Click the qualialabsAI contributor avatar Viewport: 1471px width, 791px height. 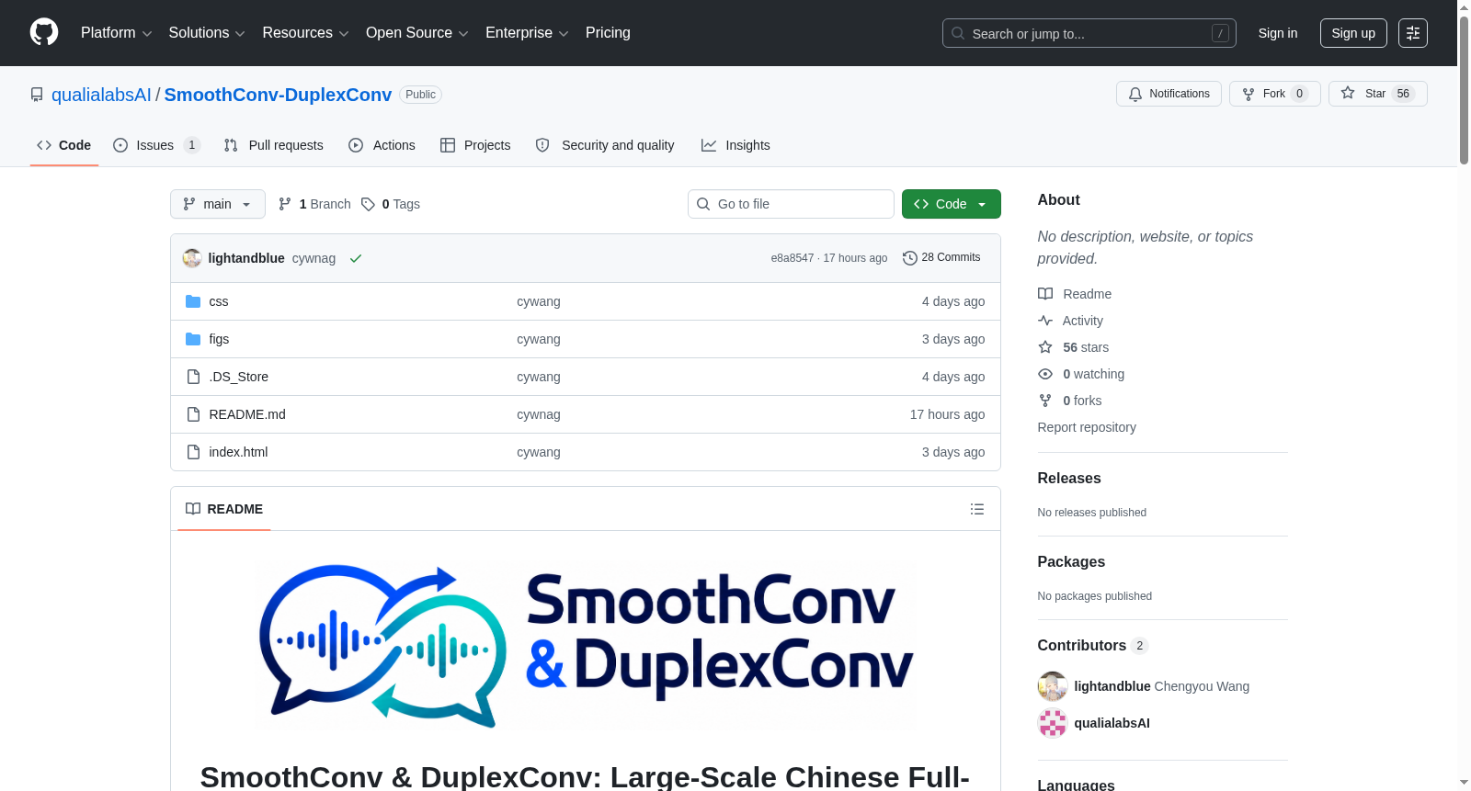[x=1053, y=723]
